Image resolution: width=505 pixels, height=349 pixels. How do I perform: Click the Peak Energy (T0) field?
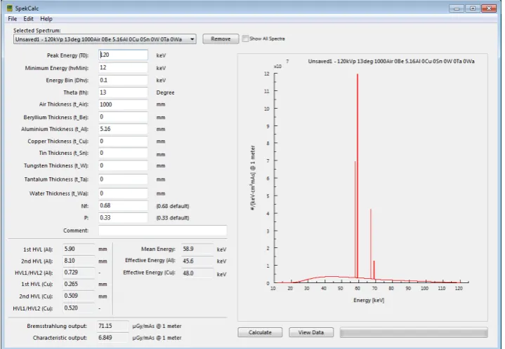tap(124, 55)
